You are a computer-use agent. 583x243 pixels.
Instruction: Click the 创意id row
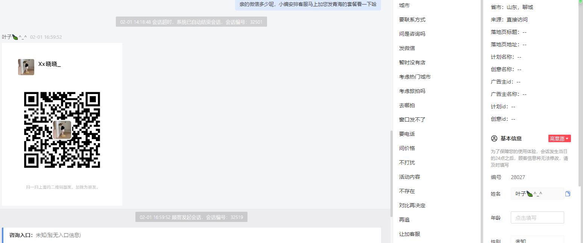click(503, 119)
